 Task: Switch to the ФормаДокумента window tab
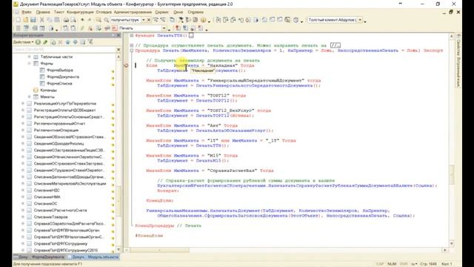click(x=47, y=257)
